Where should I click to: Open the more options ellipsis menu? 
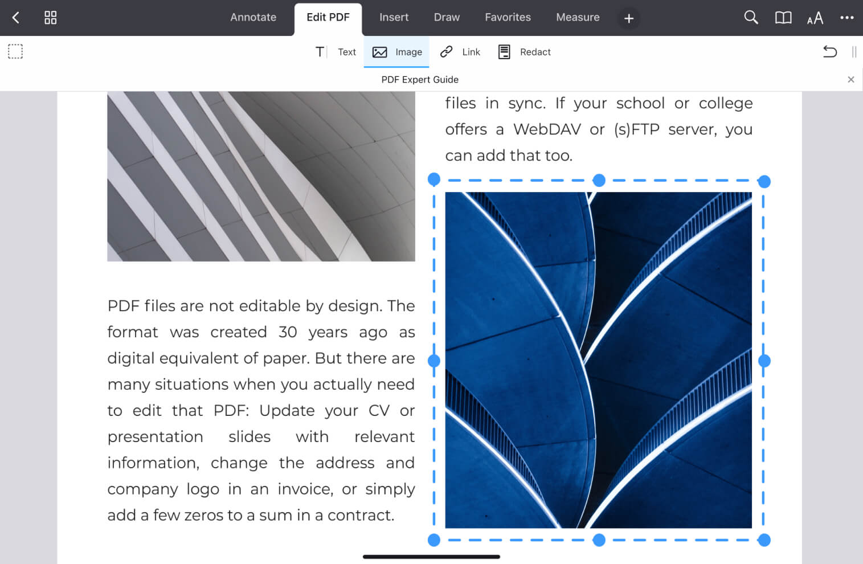point(847,18)
